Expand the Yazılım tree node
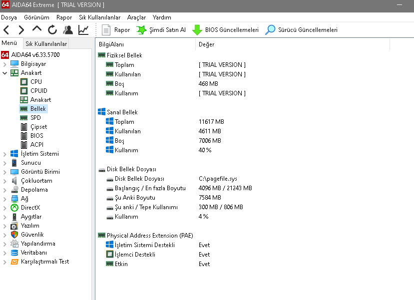The height and width of the screenshot is (300, 414). coord(4,226)
